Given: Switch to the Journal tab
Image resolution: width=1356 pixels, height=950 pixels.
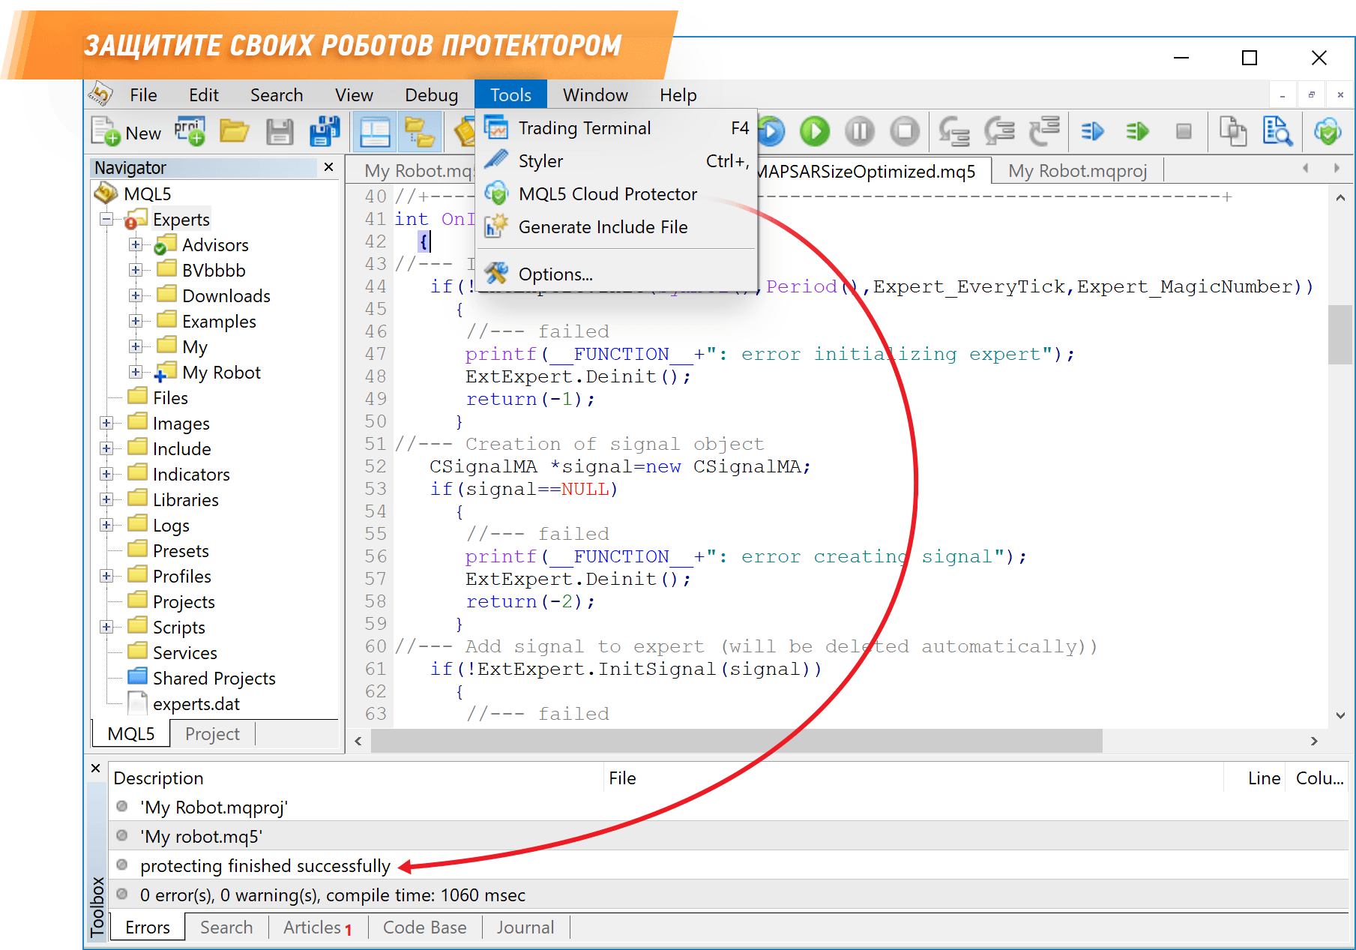Looking at the screenshot, I should coord(525,928).
